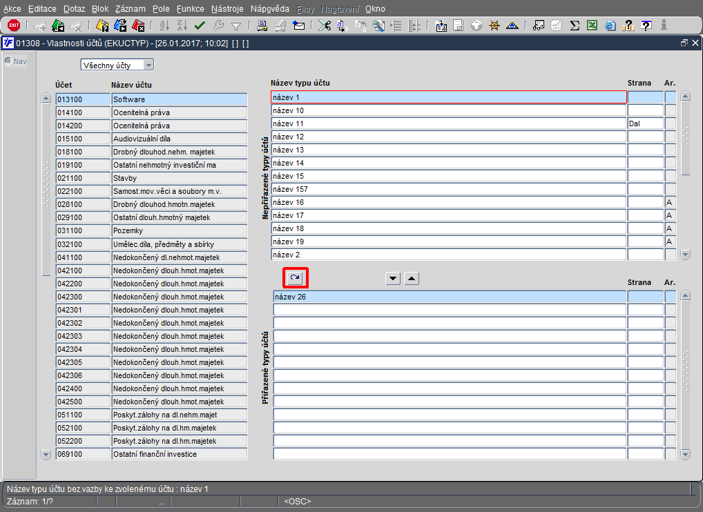Open the Záznam menu

(x=130, y=9)
